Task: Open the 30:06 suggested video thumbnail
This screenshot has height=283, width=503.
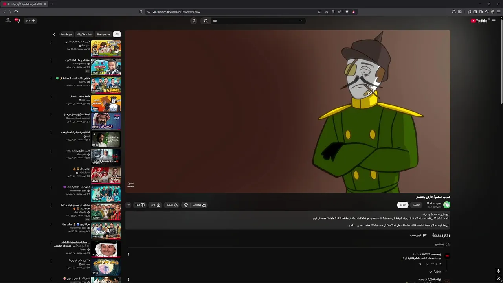Action: pos(106,103)
